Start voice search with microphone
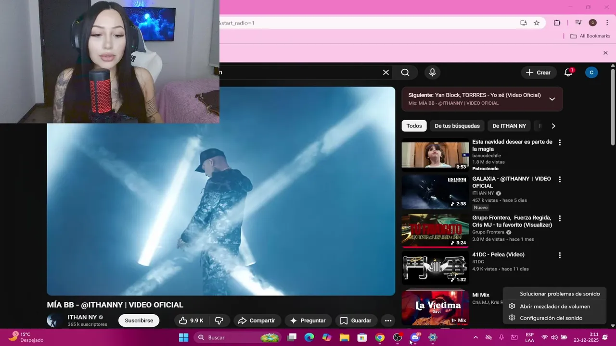616x346 pixels. click(432, 73)
